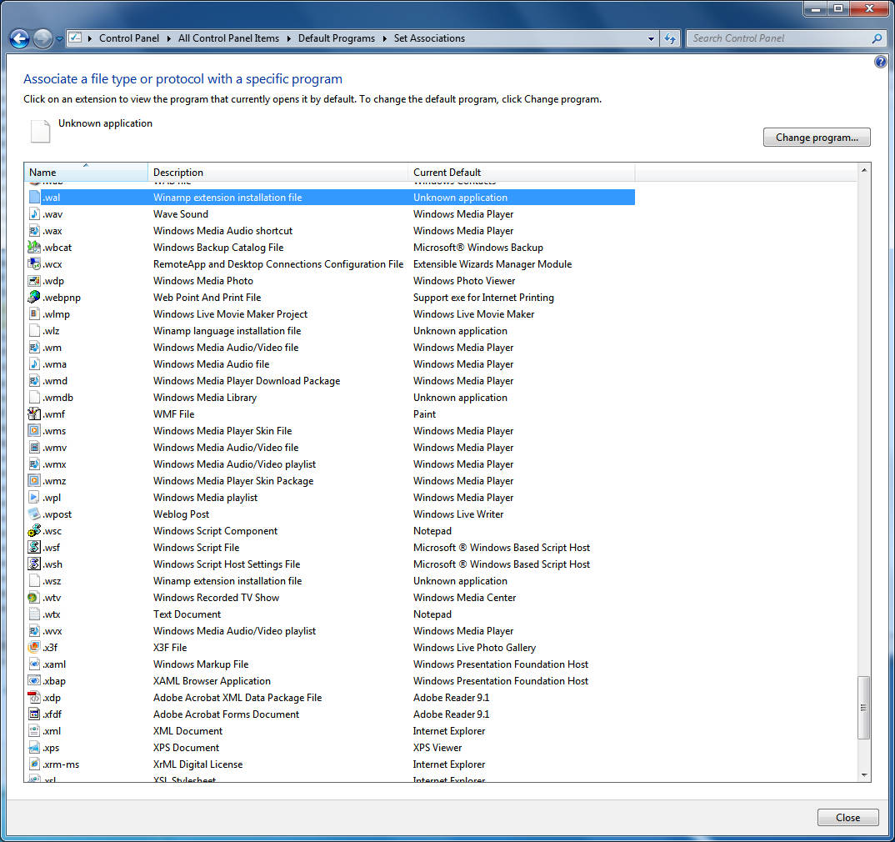Click the .wmf Paint icon
Screen dimensions: 895x842
(x=34, y=413)
